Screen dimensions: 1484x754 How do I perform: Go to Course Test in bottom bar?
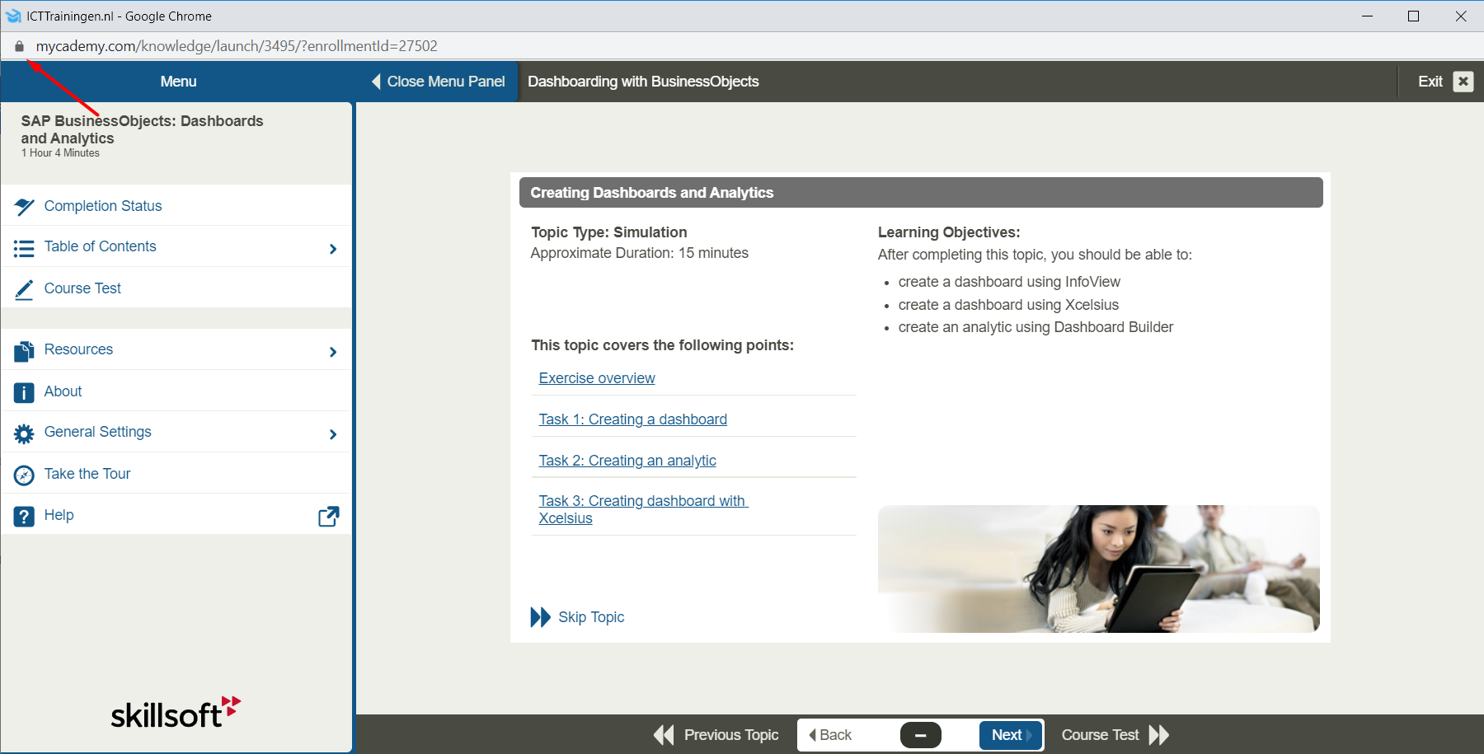tap(1115, 735)
